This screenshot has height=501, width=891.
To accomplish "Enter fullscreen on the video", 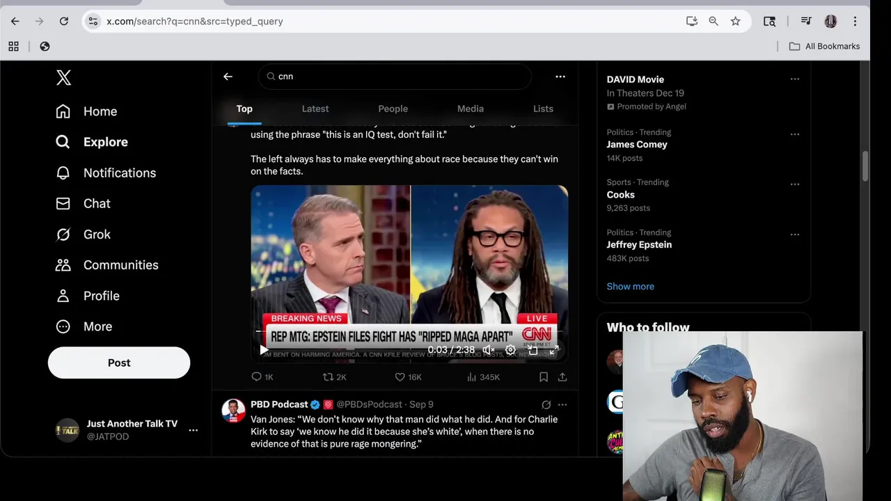I will pos(554,350).
